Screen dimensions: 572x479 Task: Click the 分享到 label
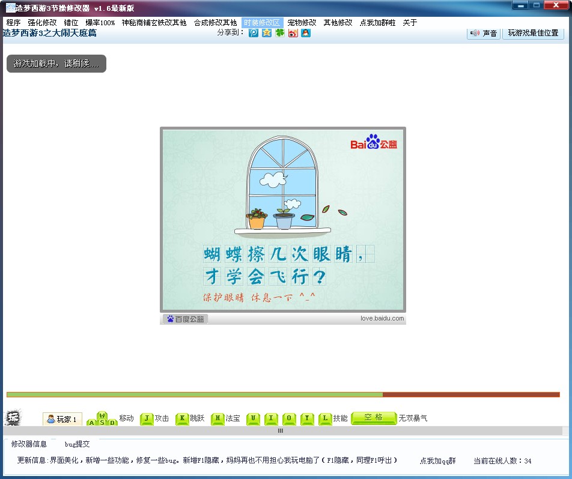coord(230,32)
